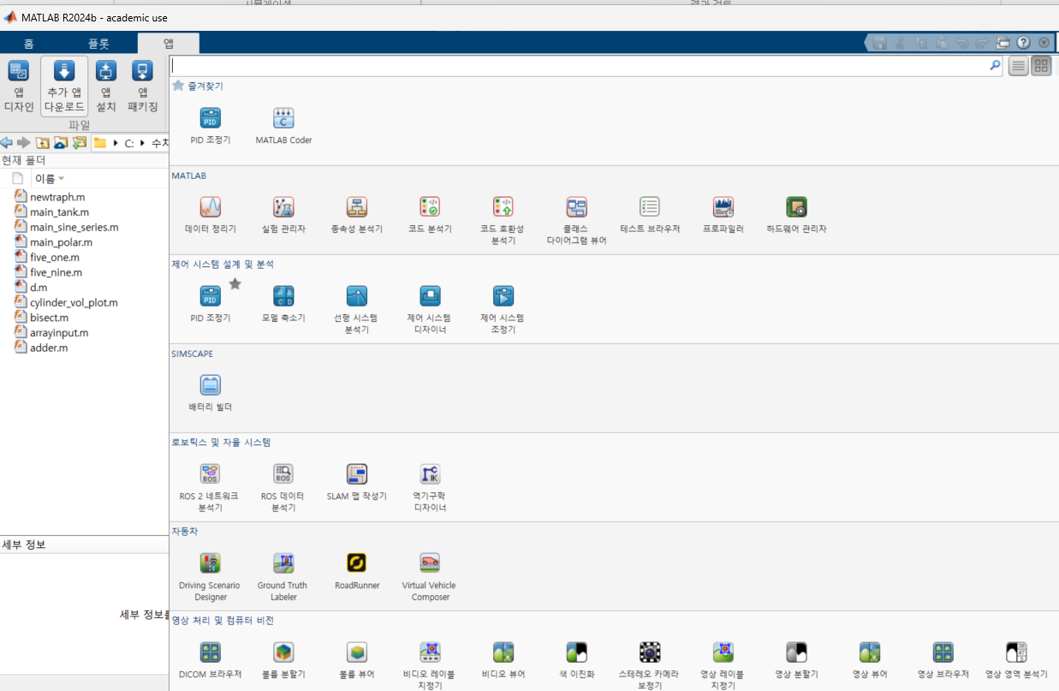Open the ROS 데이터 분석기 app
1059x691 pixels.
tap(283, 488)
